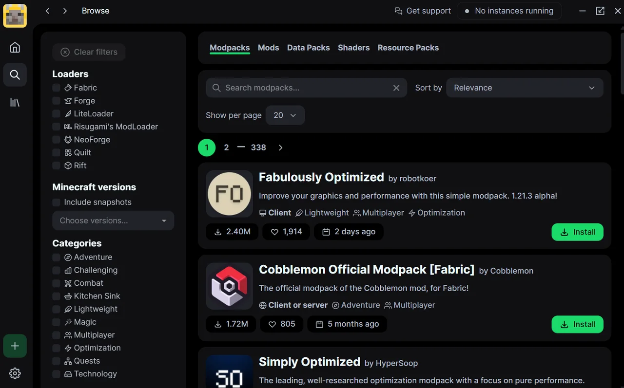Check the Technology category filter
Screen dimensions: 624x388
click(56, 374)
